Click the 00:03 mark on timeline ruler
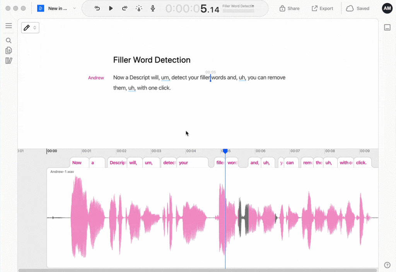 [x=156, y=151]
